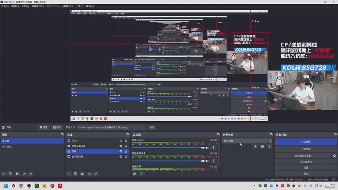Viewport: 338px width, 190px height.
Task: Hide the 视频采集设备 source via eye icon
Action: [x=121, y=146]
